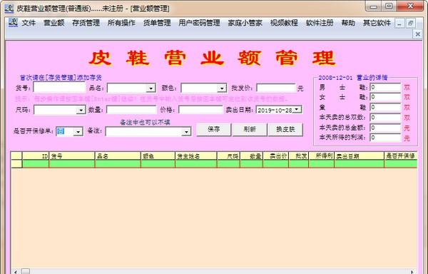This screenshot has width=428, height=274.
Task: Click the horizontal scrollbar right arrow
Action: (413, 271)
